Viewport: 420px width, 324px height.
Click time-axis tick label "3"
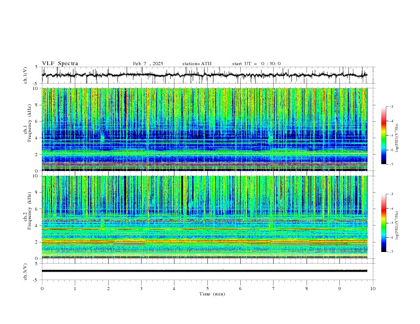[141, 289]
